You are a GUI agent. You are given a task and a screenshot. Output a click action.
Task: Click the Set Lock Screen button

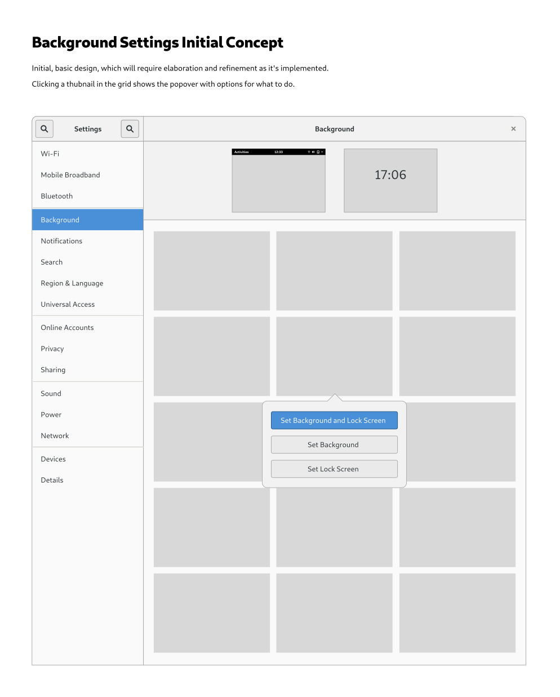click(334, 469)
